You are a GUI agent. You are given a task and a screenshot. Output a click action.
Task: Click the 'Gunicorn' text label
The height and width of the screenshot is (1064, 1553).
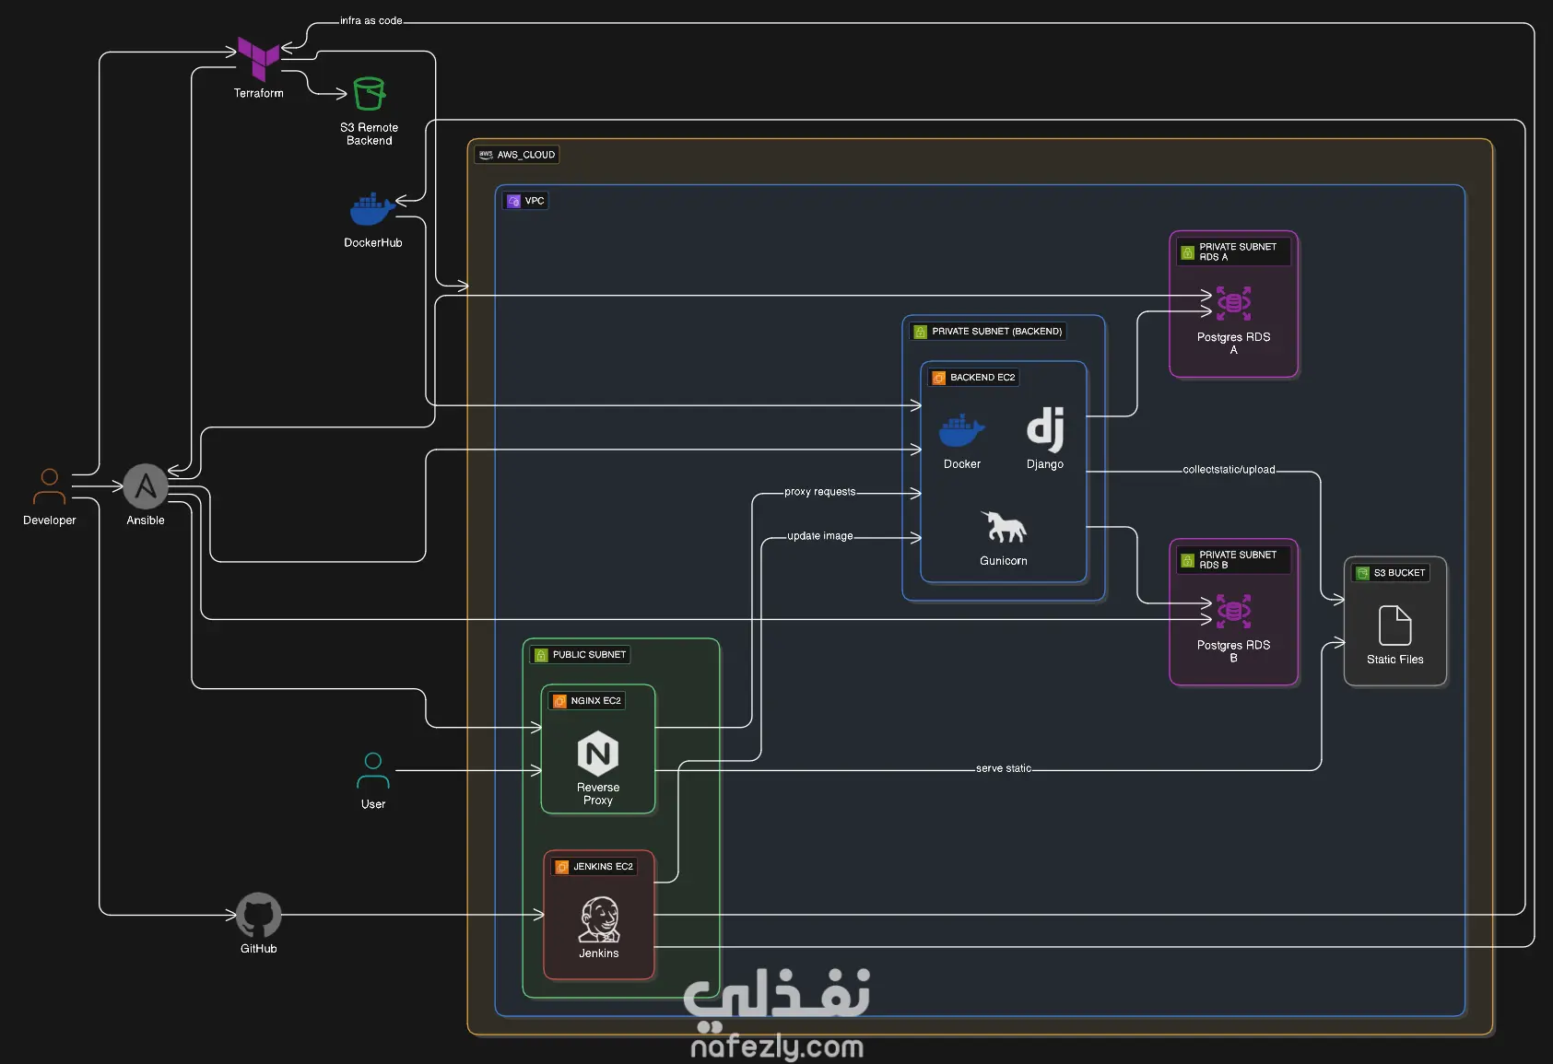[x=1004, y=561]
